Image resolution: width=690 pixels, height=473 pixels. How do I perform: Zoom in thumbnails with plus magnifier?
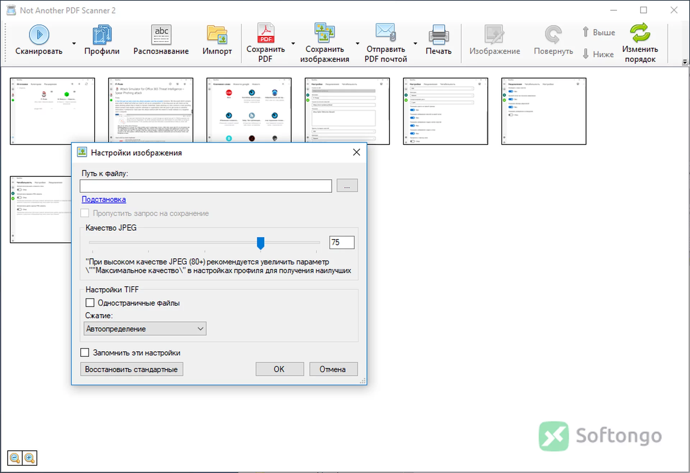click(29, 458)
